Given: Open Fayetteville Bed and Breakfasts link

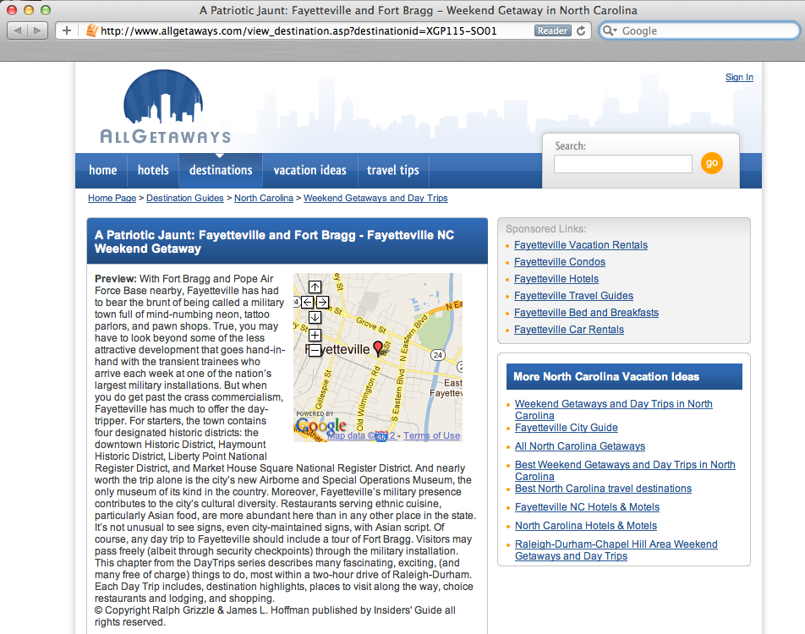Looking at the screenshot, I should [586, 313].
